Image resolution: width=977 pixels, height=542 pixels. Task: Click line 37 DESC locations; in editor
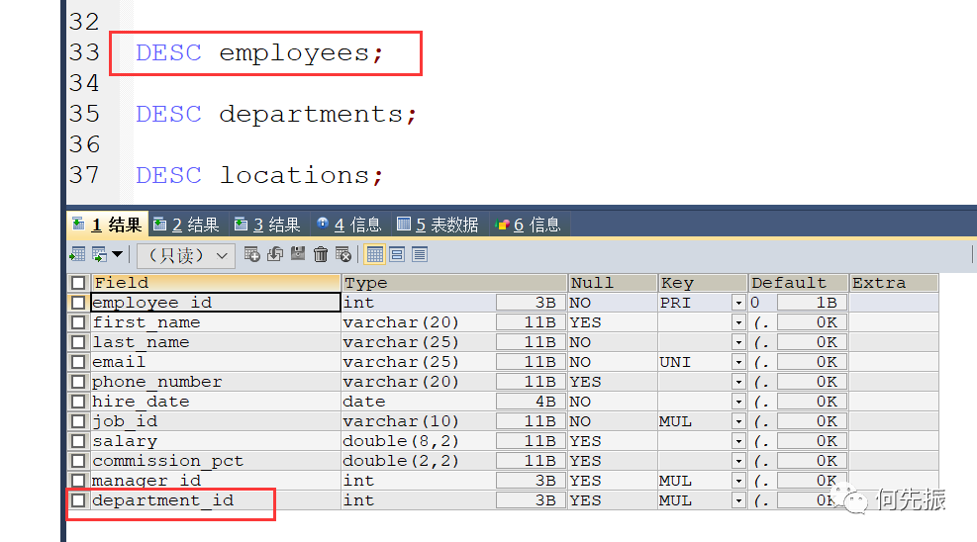point(259,175)
